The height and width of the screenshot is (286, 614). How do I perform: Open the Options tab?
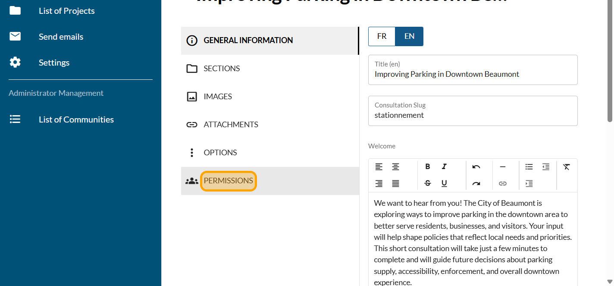pyautogui.click(x=220, y=153)
